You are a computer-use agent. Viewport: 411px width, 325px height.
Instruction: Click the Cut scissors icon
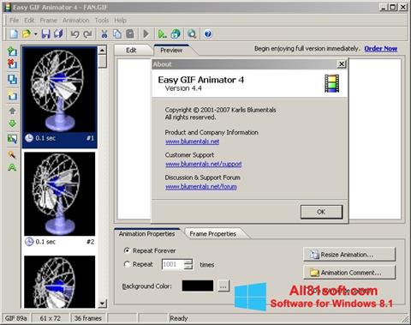click(x=104, y=34)
